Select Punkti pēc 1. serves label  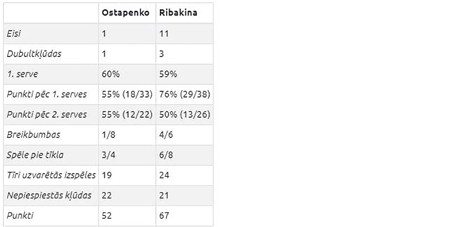click(x=47, y=94)
